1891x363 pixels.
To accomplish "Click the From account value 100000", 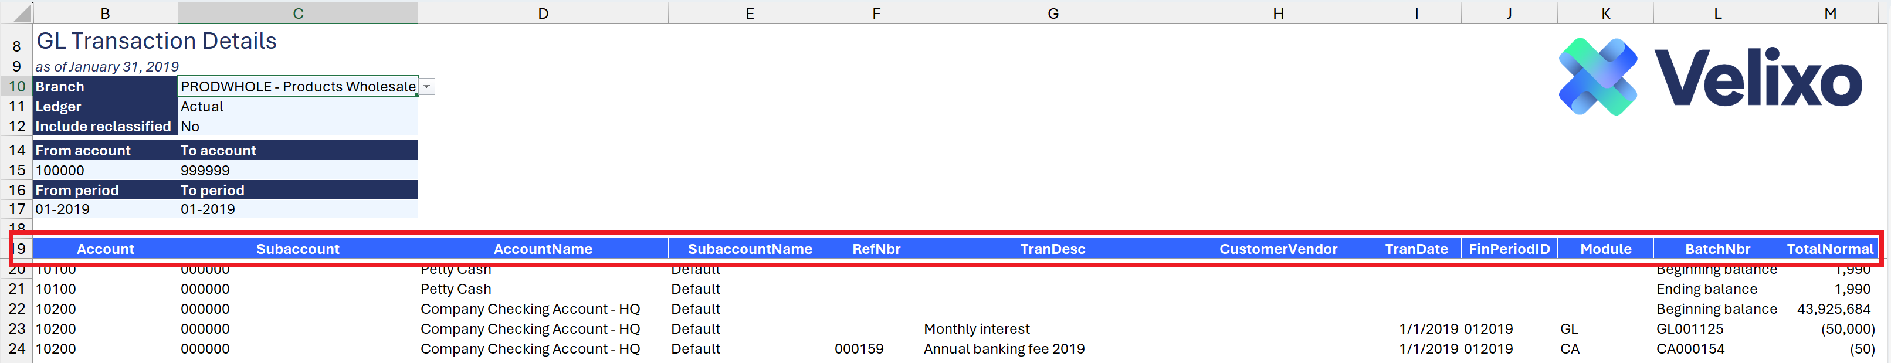I will point(105,170).
